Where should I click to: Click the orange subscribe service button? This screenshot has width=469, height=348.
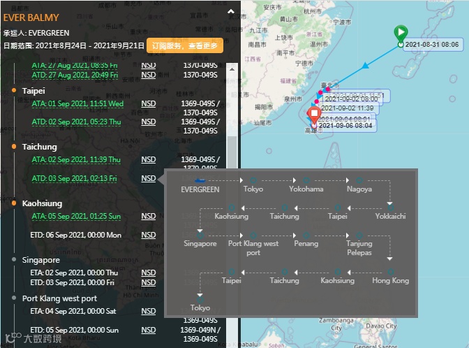click(185, 45)
